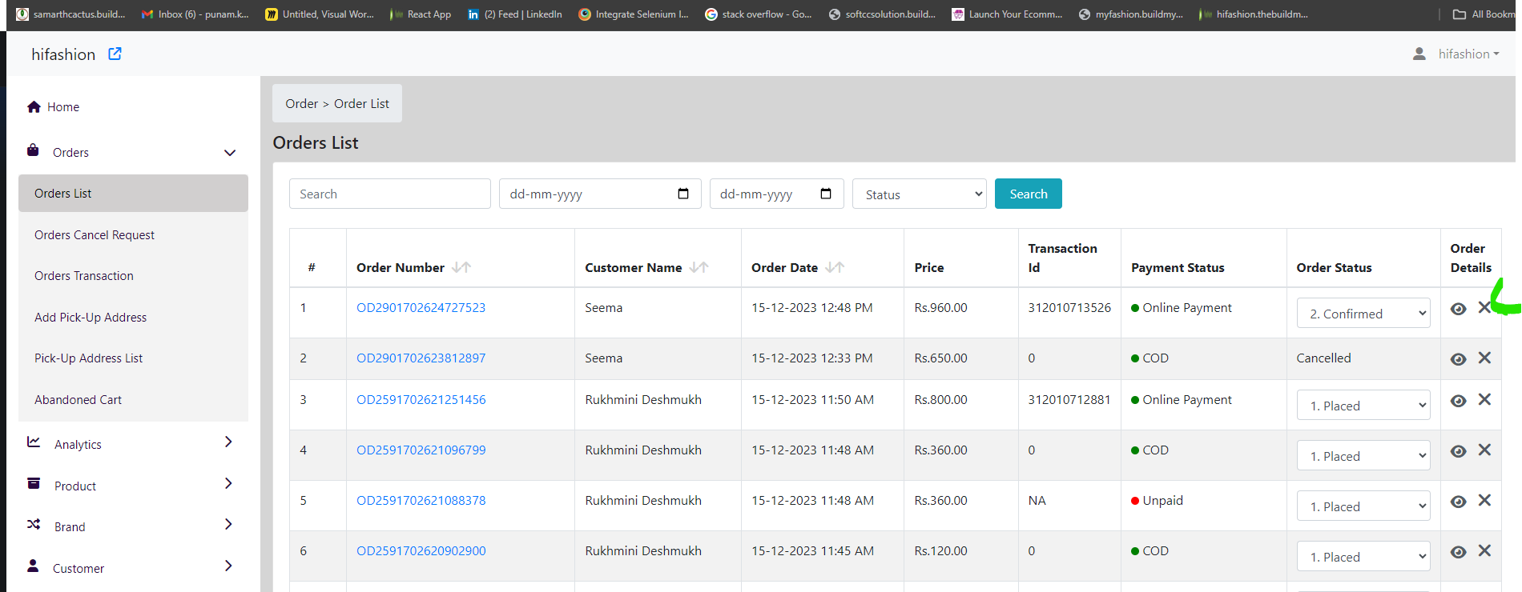Open the Status filter dropdown
Screen dimensions: 1522x592
(920, 194)
